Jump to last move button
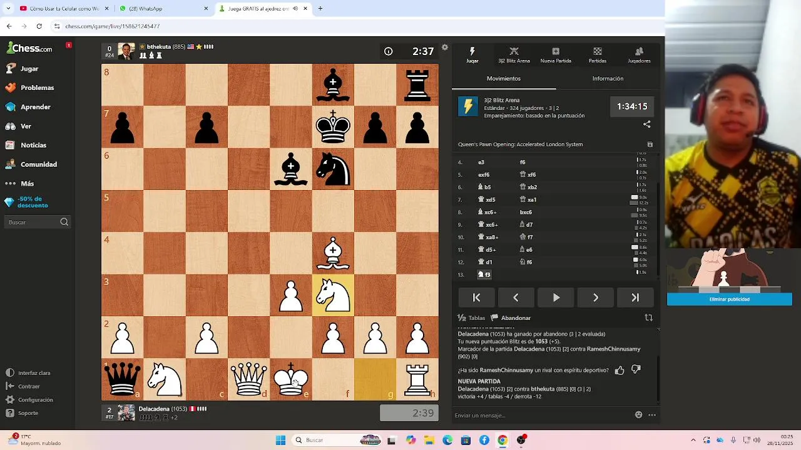Viewport: 801px width, 450px height. (x=635, y=297)
